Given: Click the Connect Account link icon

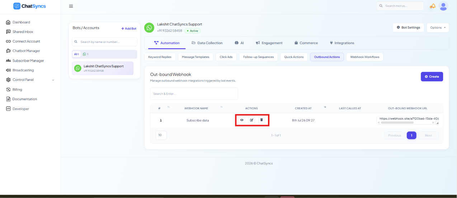Looking at the screenshot, I should click(x=8, y=42).
